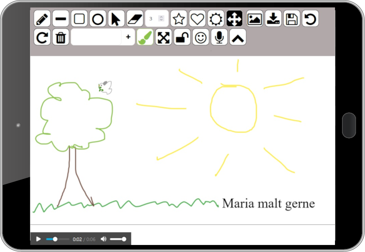Adjust the audio volume slider
This screenshot has height=252, width=365.
[118, 239]
